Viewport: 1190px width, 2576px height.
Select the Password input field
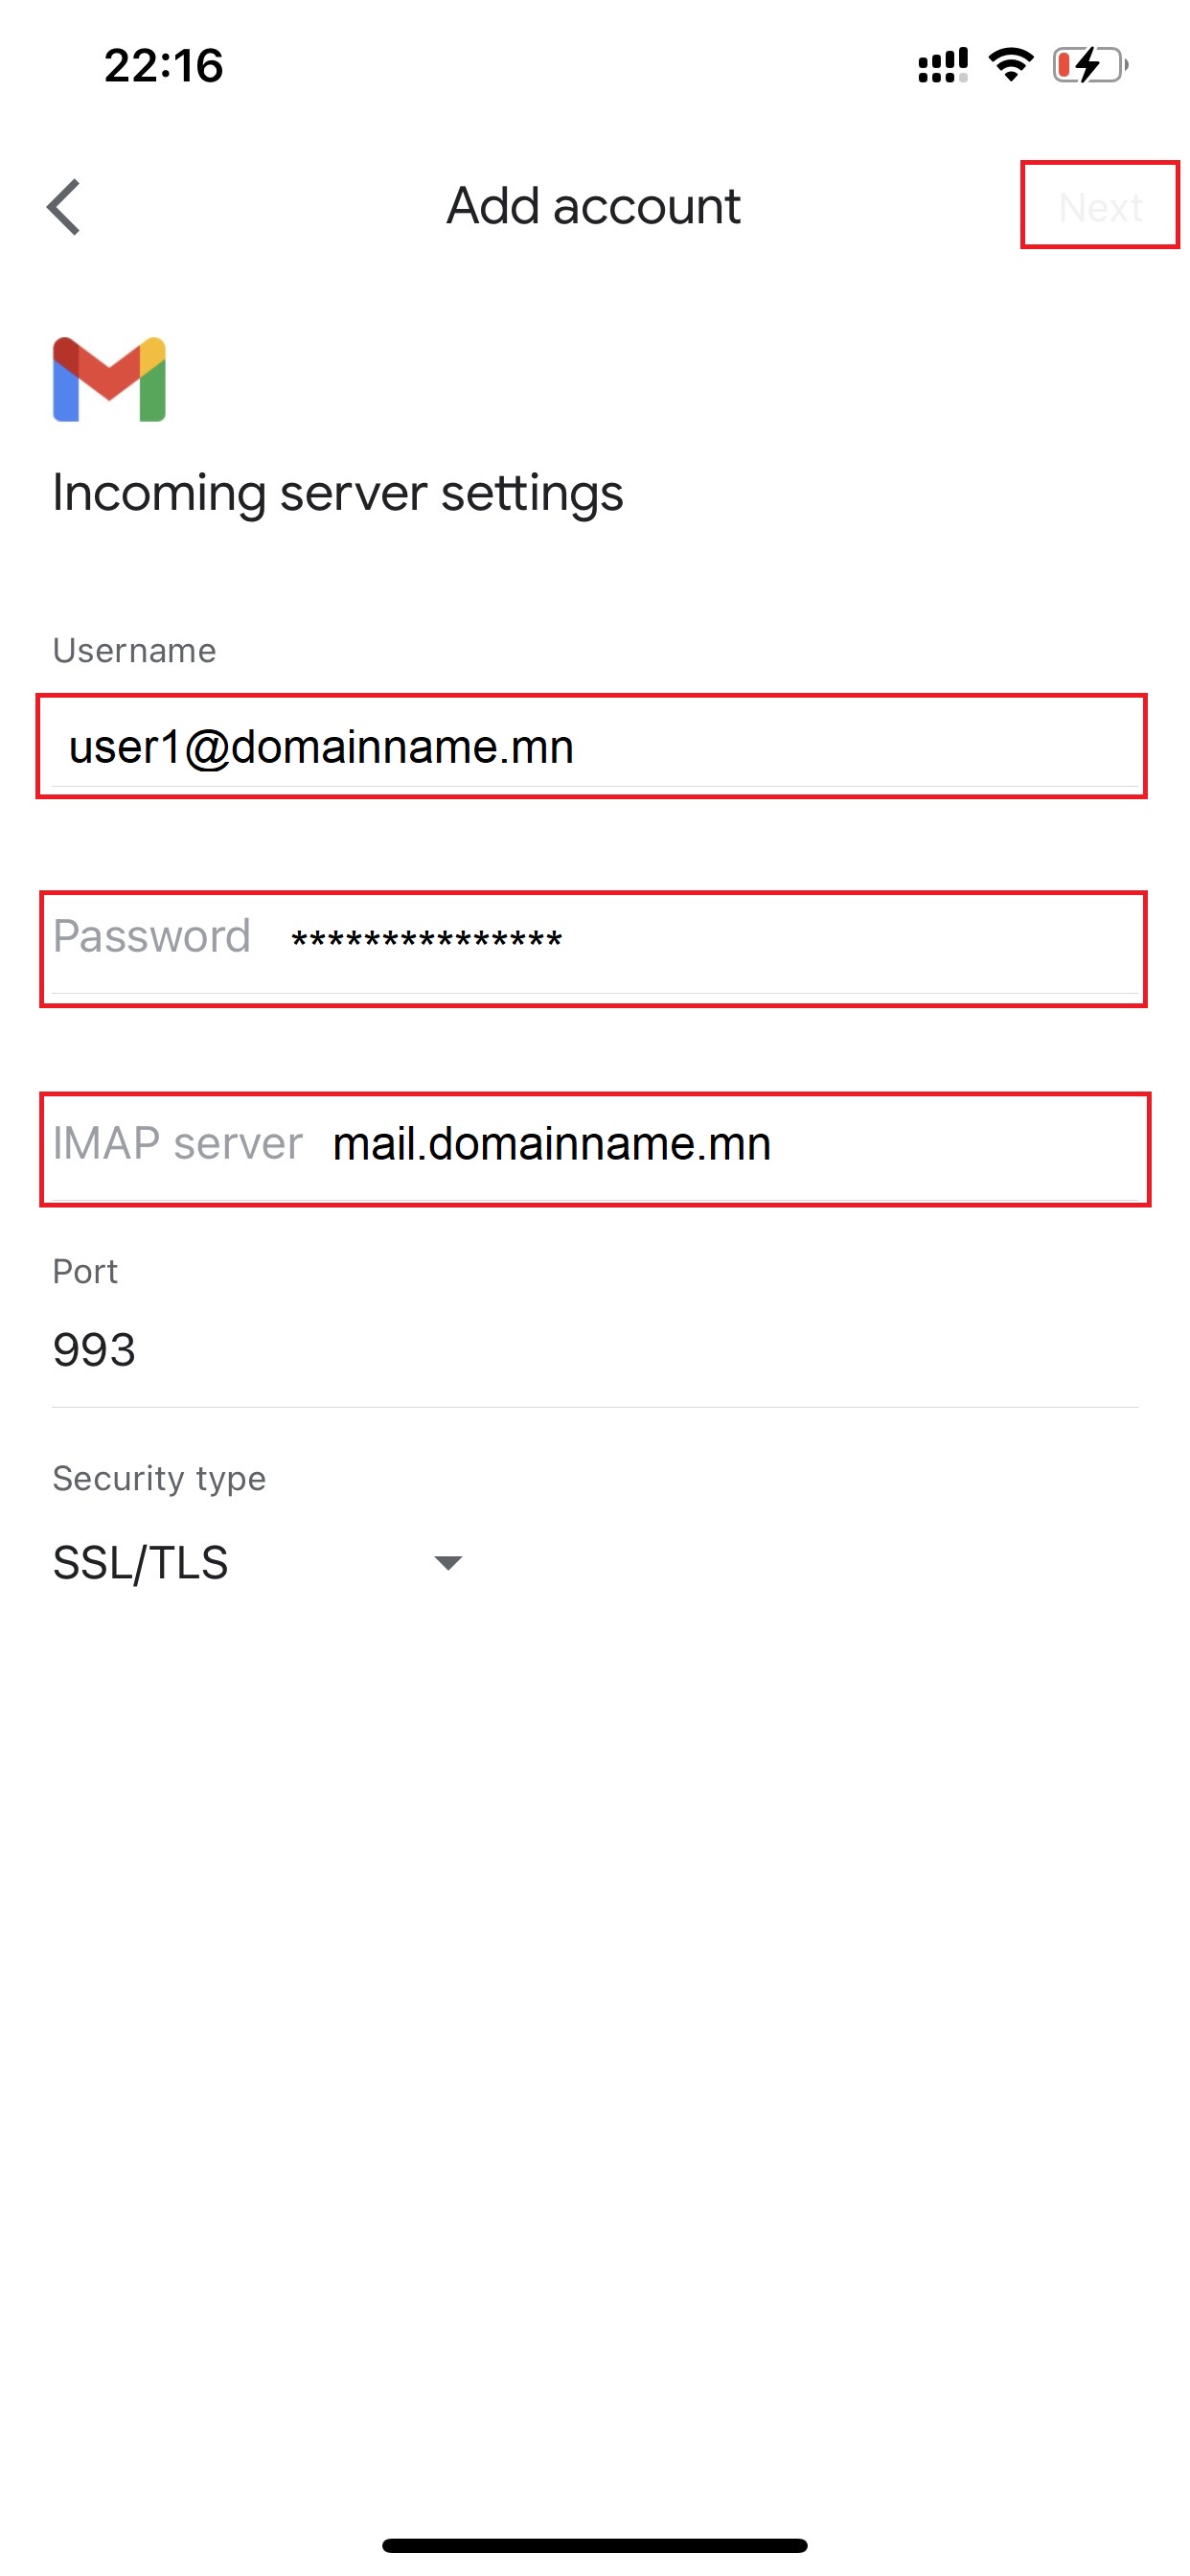click(593, 948)
